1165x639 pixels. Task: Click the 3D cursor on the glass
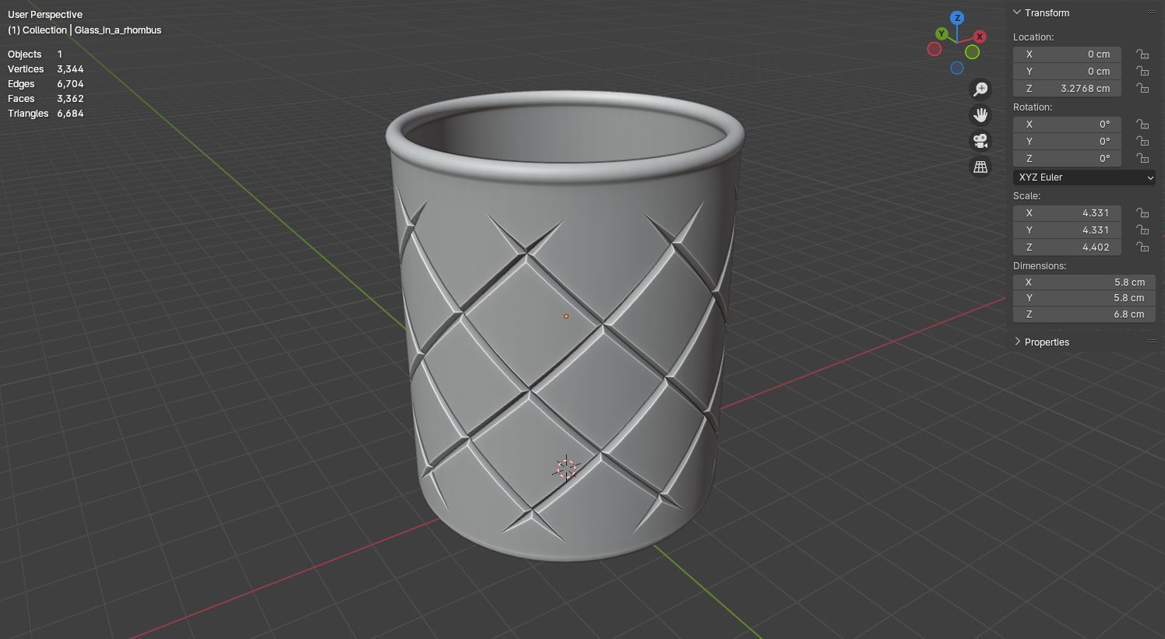click(566, 469)
